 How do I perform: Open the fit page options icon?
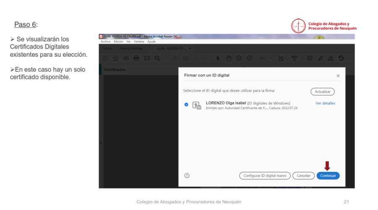281,58
